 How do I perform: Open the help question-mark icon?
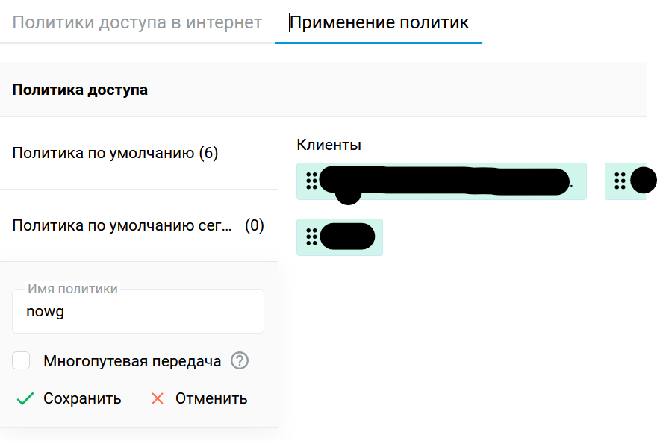240,360
